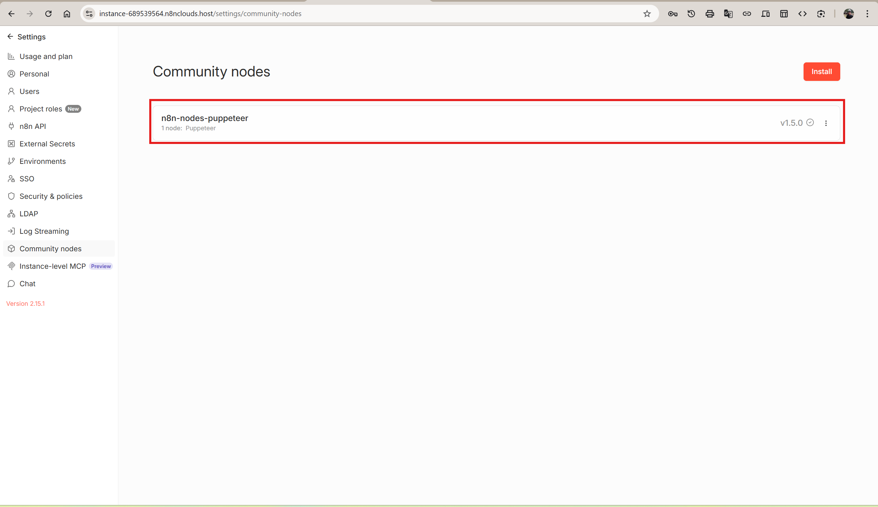Image resolution: width=878 pixels, height=507 pixels.
Task: Click the External Secrets vault icon
Action: pyautogui.click(x=11, y=144)
